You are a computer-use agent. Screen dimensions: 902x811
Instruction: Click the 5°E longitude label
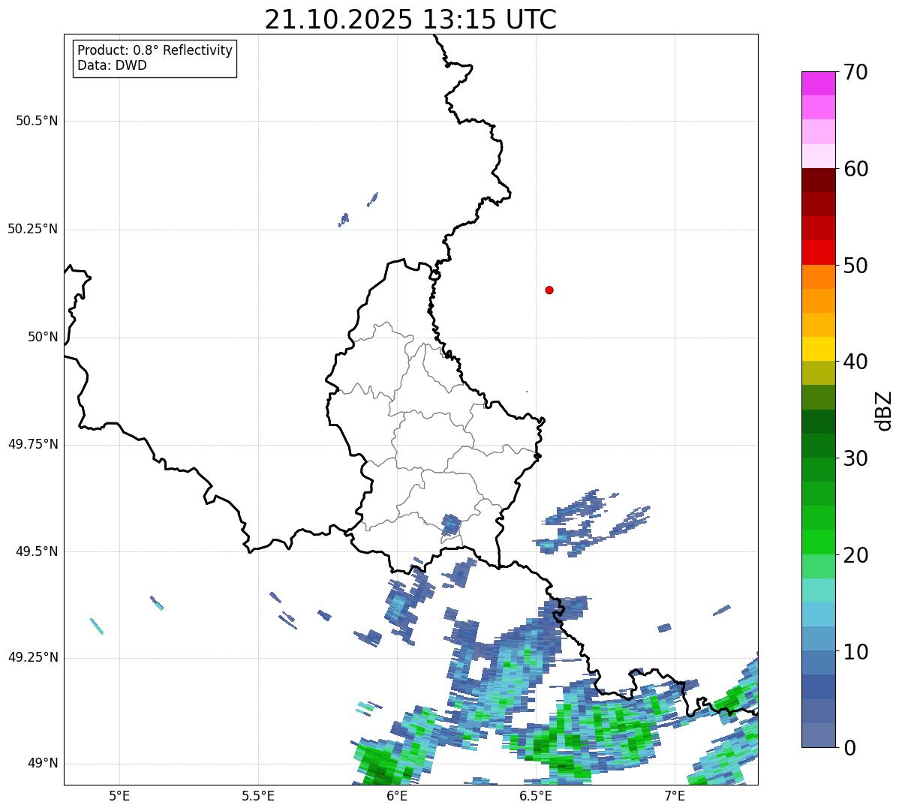pyautogui.click(x=119, y=796)
